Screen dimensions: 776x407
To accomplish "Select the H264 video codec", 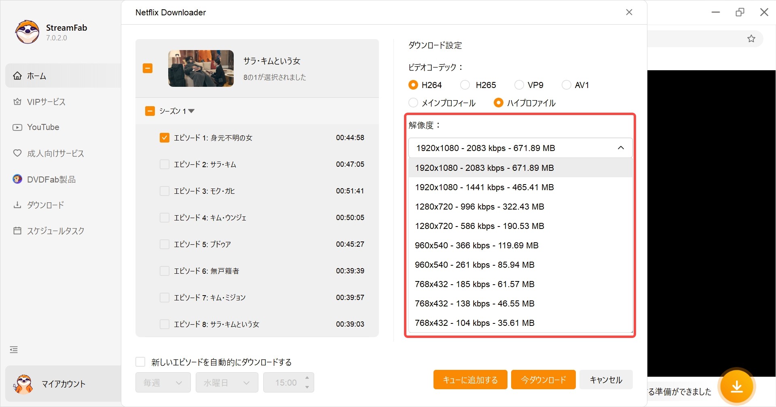I will pyautogui.click(x=413, y=85).
